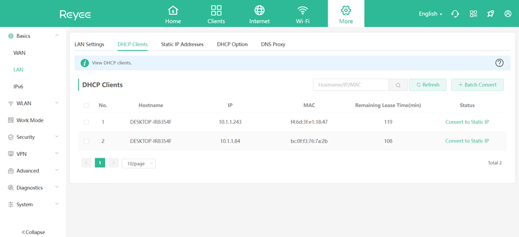Expand the VPN section chevron
Viewport: 519px width, 237px height.
pos(57,153)
